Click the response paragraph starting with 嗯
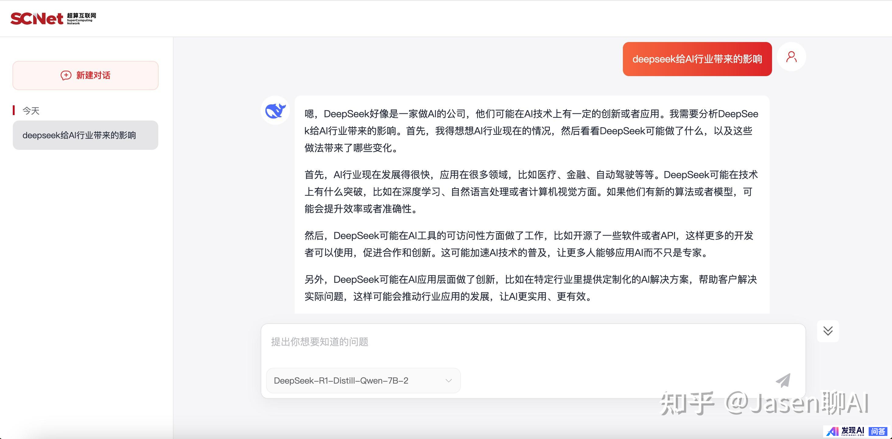Viewport: 892px width, 439px height. [531, 131]
